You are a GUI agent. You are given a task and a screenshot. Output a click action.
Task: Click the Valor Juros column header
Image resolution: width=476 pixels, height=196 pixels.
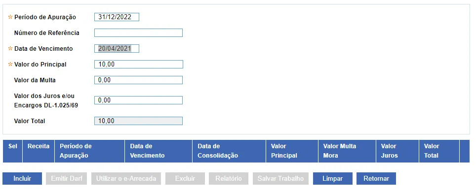tap(397, 151)
